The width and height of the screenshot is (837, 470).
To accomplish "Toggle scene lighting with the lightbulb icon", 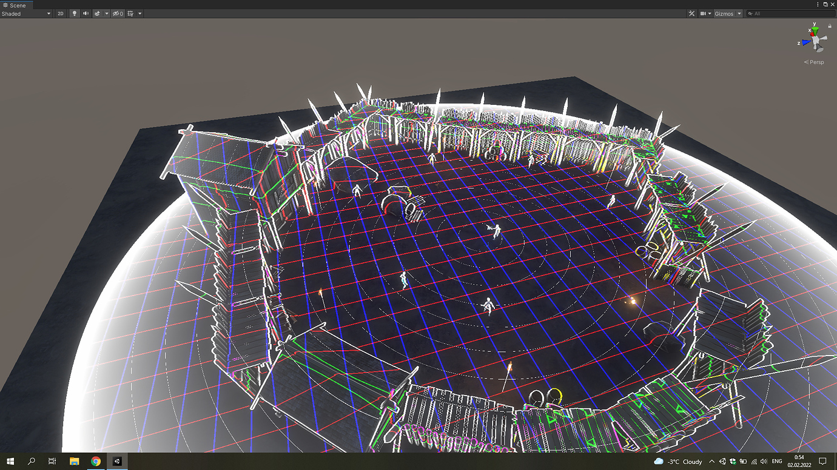I will 75,13.
